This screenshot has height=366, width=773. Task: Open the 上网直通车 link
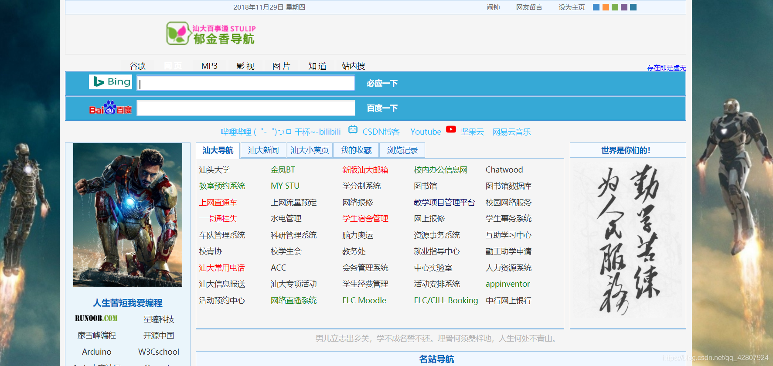218,202
